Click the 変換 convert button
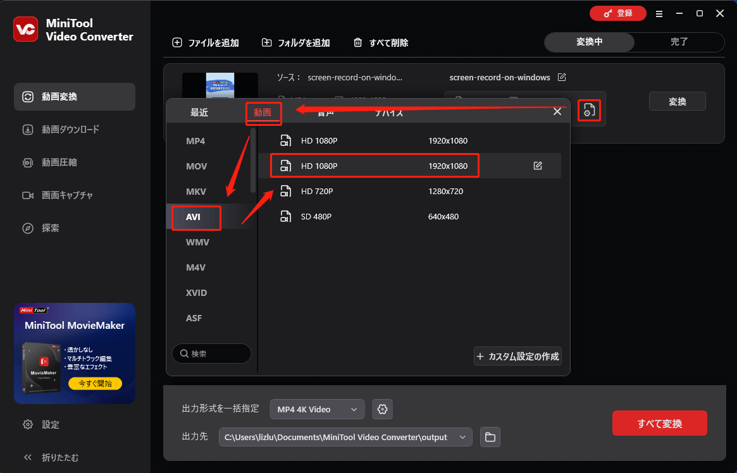The width and height of the screenshot is (737, 473). [678, 101]
